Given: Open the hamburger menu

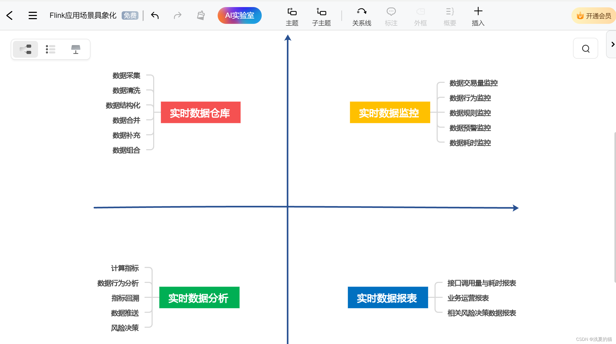Looking at the screenshot, I should 33,15.
